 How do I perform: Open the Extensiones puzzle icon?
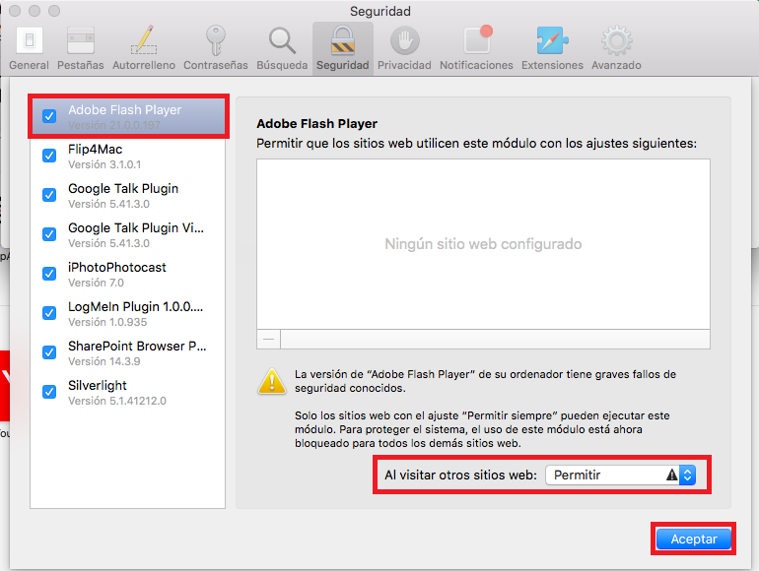pos(552,40)
